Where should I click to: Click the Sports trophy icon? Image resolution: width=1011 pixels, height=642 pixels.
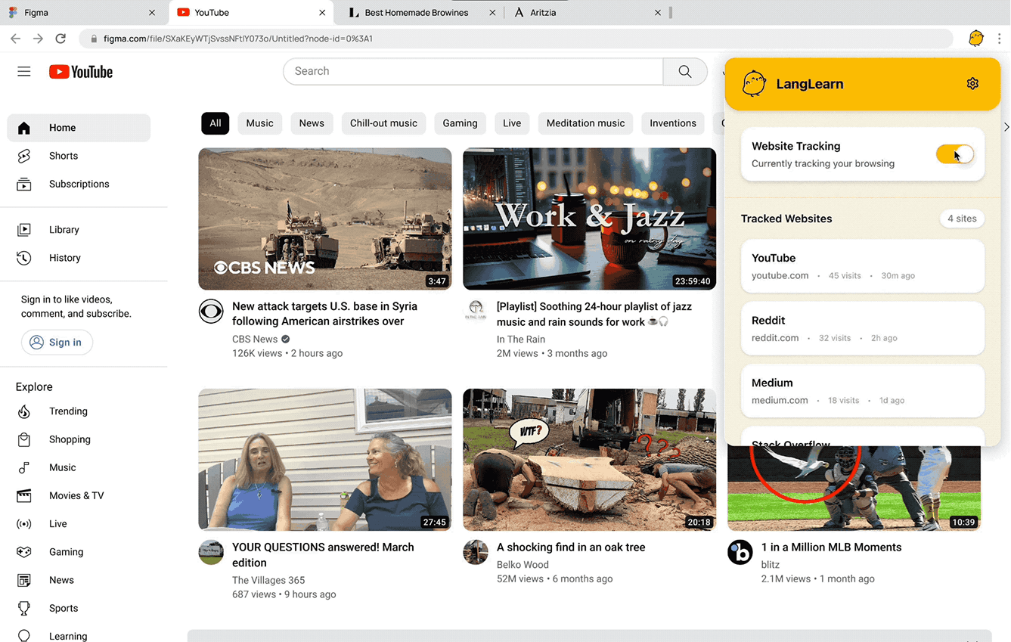coord(24,608)
